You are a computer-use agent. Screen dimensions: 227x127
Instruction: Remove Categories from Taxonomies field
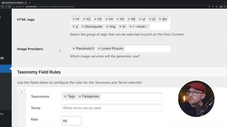tap(80, 96)
